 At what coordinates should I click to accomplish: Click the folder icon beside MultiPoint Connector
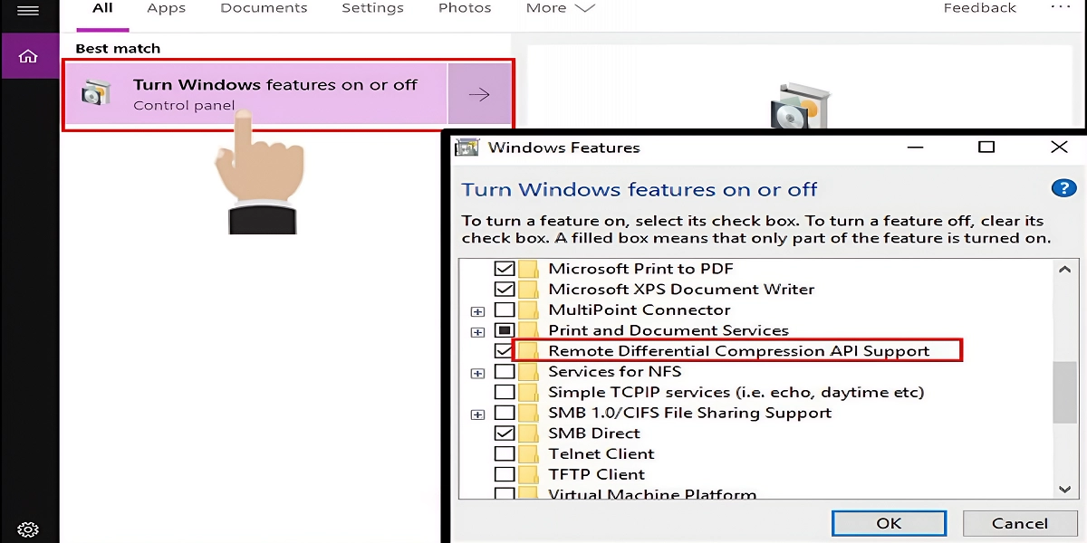[529, 310]
